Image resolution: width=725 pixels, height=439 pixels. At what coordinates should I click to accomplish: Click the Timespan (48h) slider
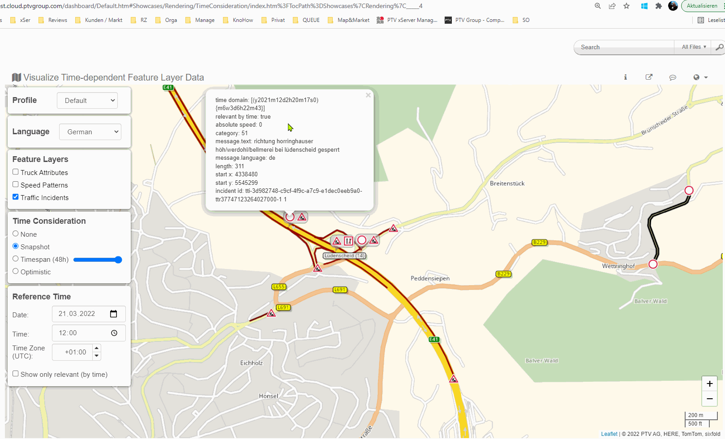[x=98, y=260]
